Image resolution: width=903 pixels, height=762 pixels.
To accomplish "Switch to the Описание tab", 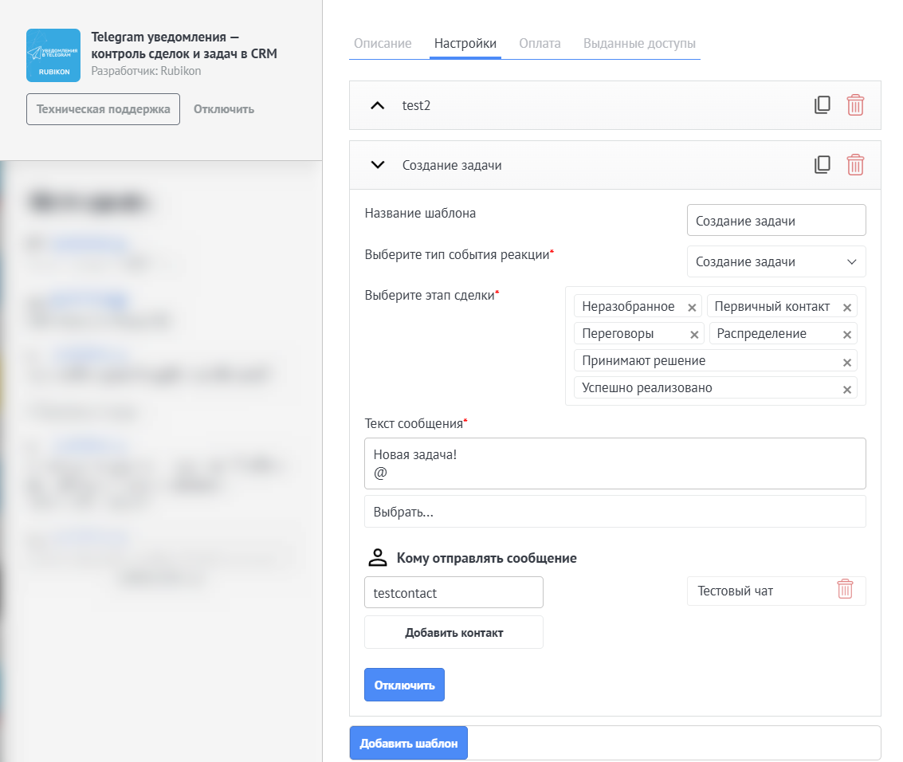I will tap(383, 43).
